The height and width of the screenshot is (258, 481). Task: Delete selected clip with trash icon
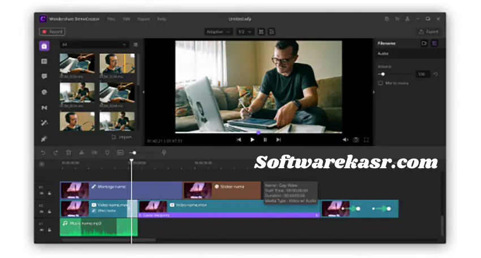(x=68, y=152)
